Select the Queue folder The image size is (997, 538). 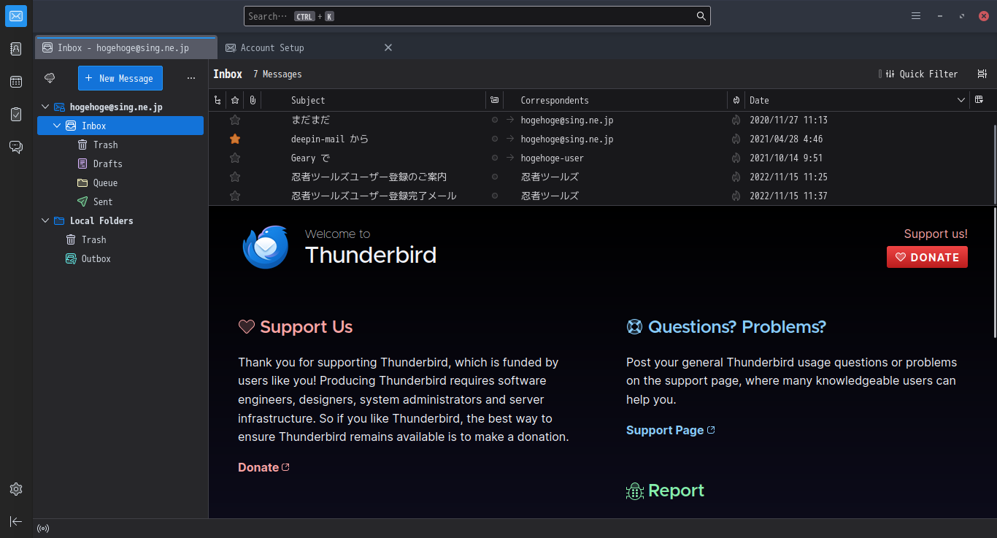(120, 182)
